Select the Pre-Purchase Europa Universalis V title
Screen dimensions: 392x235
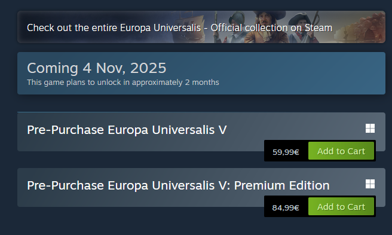coord(127,130)
